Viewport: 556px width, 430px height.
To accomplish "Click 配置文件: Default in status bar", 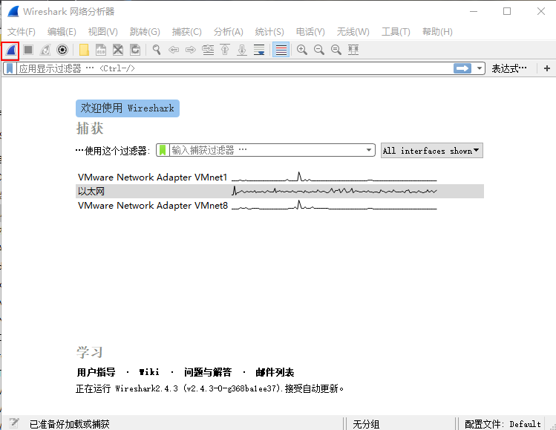I will tap(503, 424).
